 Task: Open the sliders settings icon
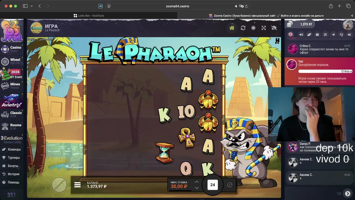click(x=325, y=34)
